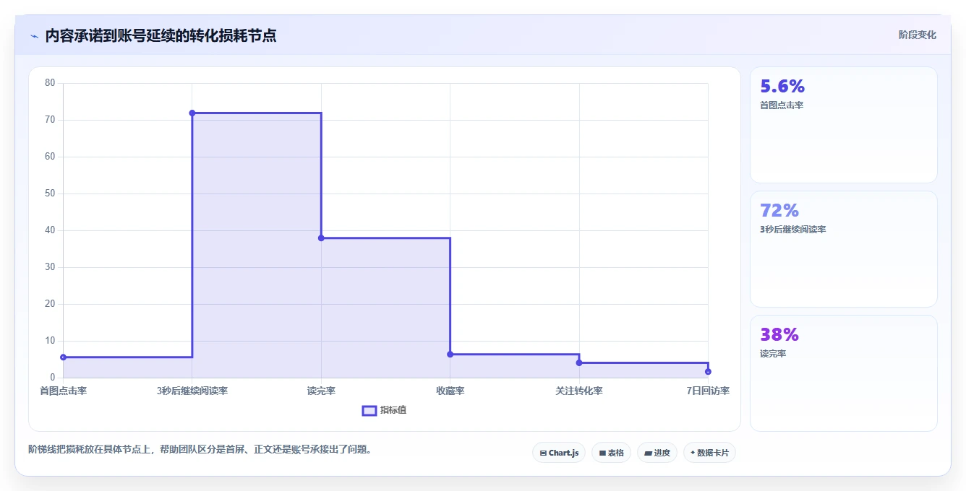Viewport: 966px width, 491px height.
Task: Click the 收藏率 data point on chart
Action: 450,354
